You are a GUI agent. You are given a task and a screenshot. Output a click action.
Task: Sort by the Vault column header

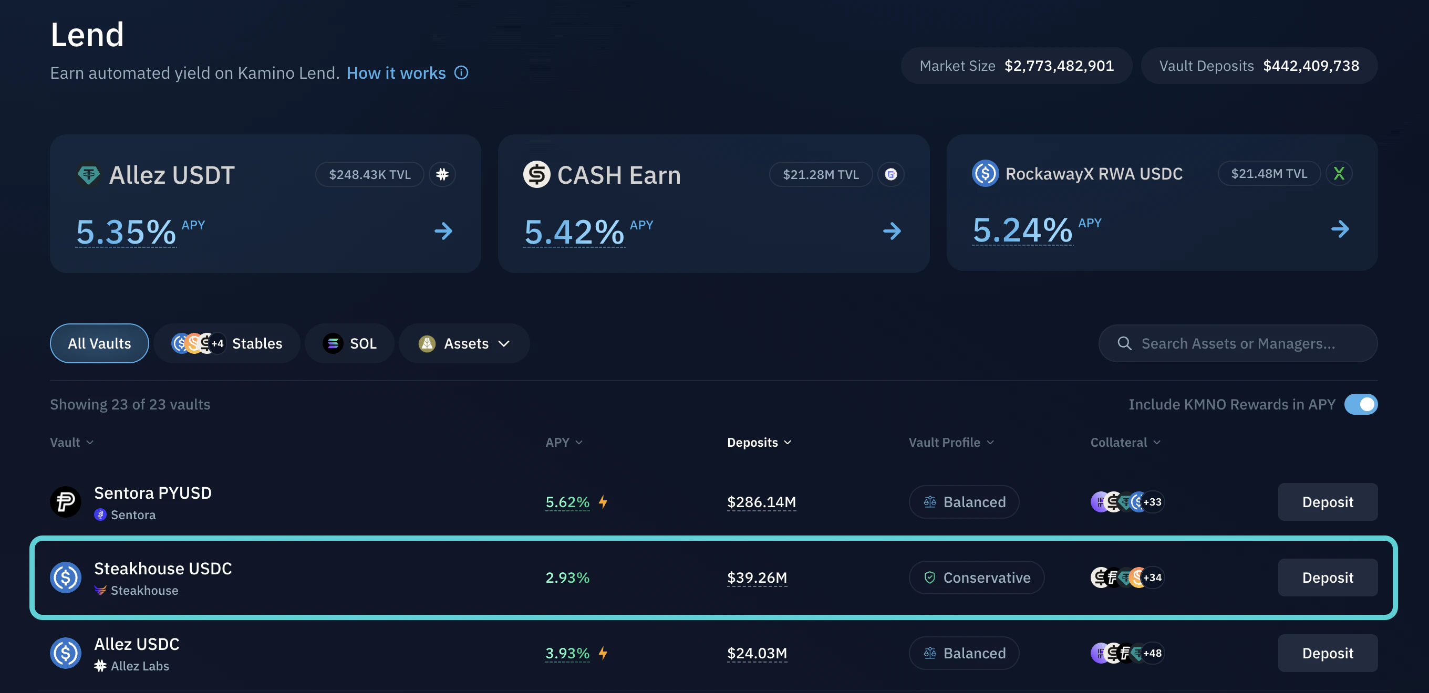click(x=71, y=442)
